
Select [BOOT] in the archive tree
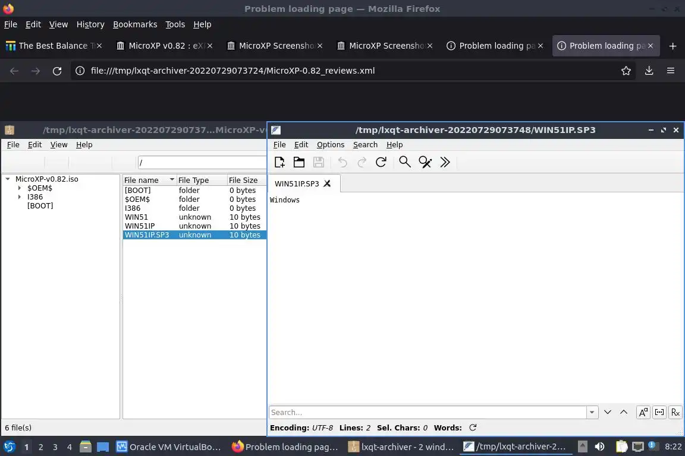tap(40, 206)
